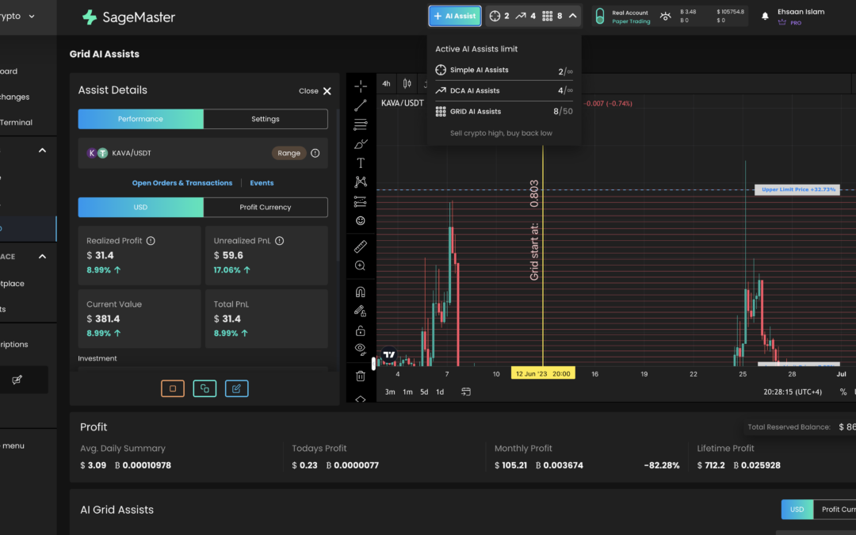Enable the magnet snapping tool
The height and width of the screenshot is (535, 856).
(x=361, y=291)
